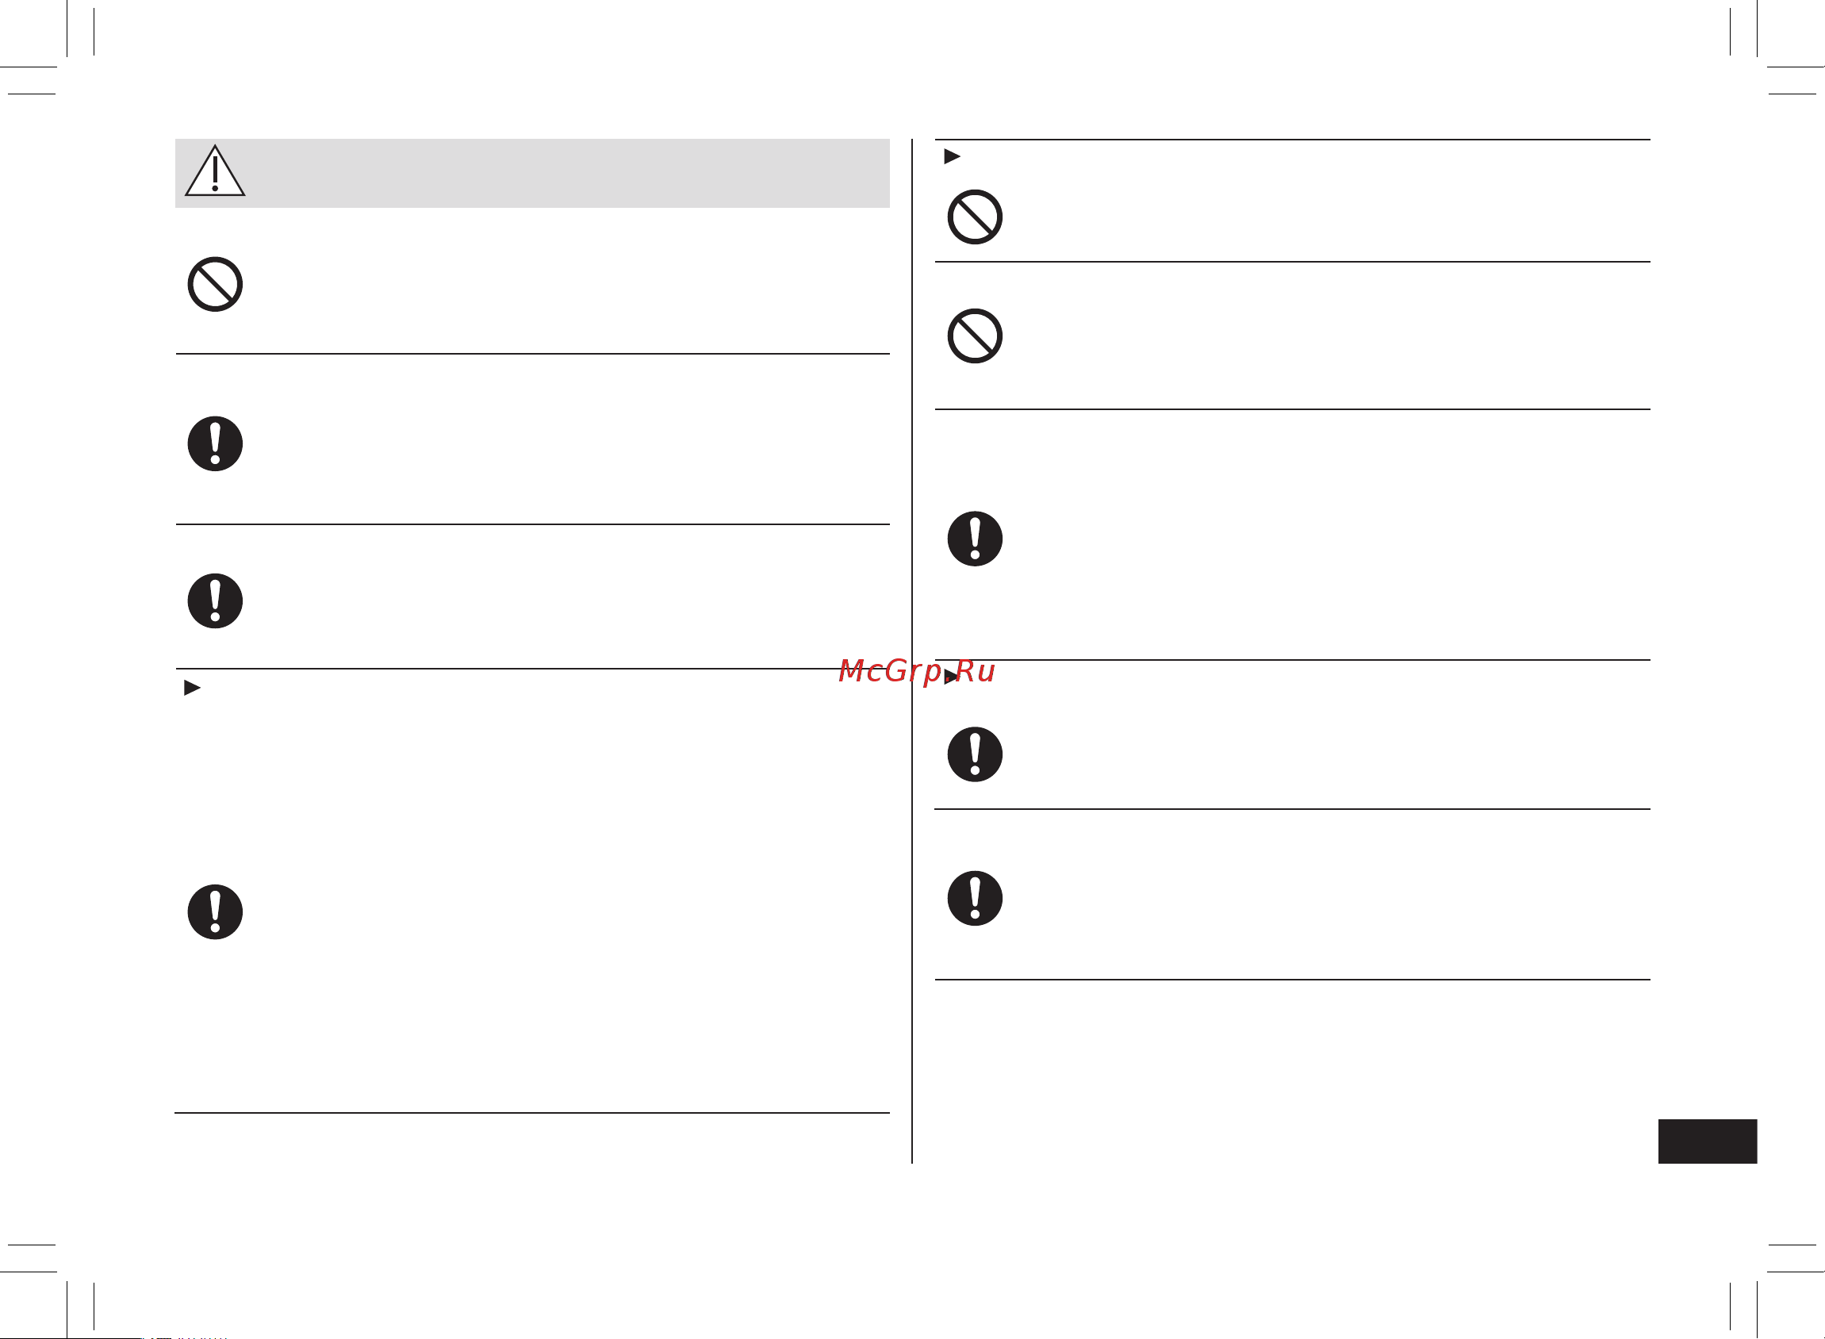Select the first exclamation icon in the right column
The height and width of the screenshot is (1339, 1825).
click(975, 539)
